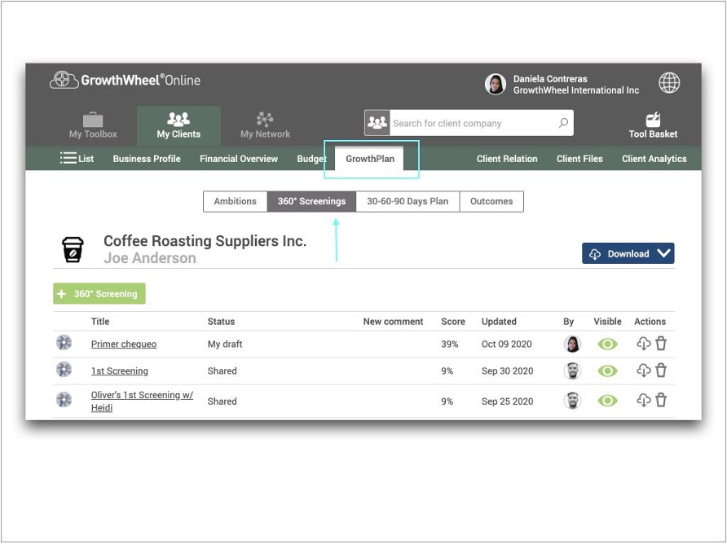
Task: Click wheel icon for 1st Screening
Action: click(x=64, y=370)
